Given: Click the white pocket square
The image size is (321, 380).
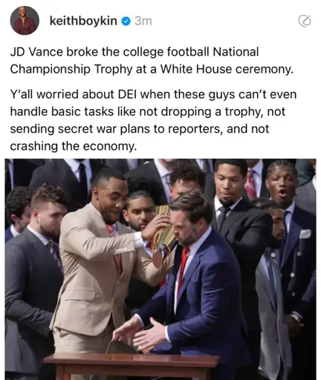Looking at the screenshot, I should (305, 234).
